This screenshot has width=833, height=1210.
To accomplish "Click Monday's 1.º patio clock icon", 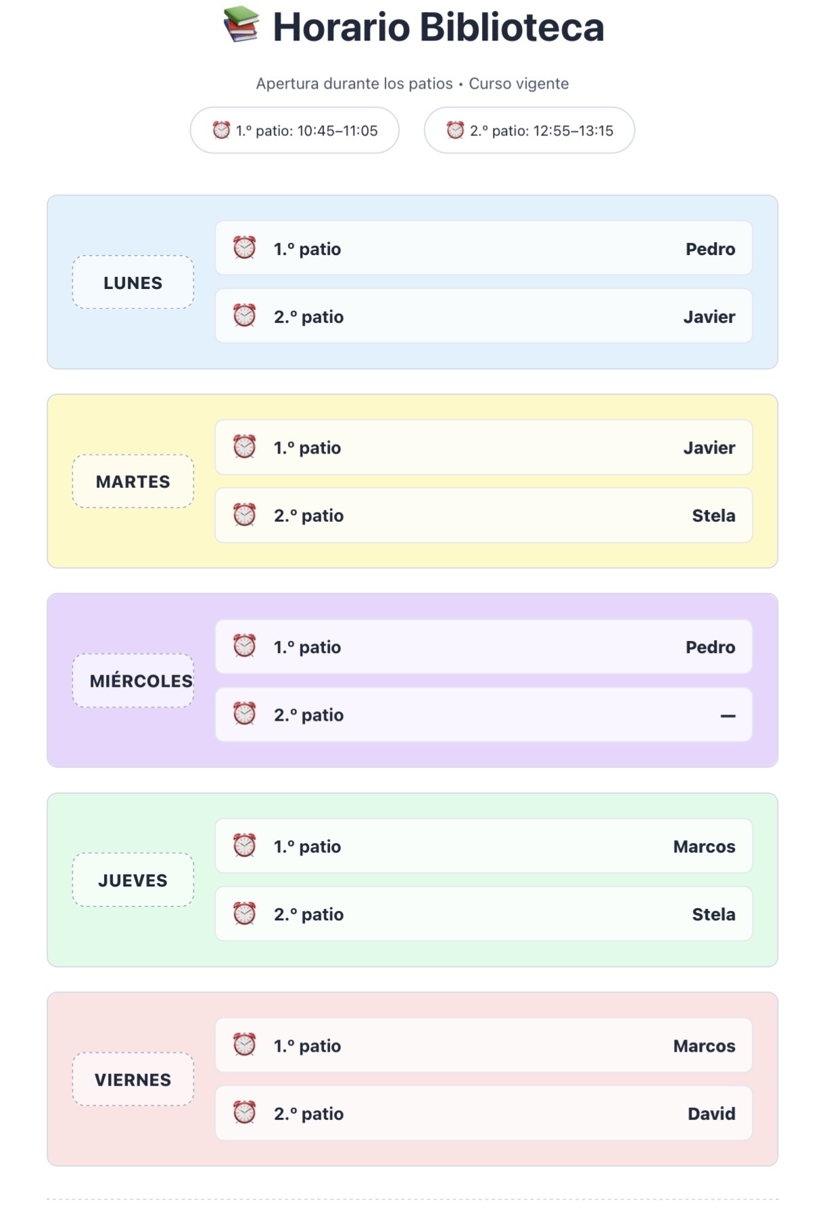I will click(x=245, y=248).
